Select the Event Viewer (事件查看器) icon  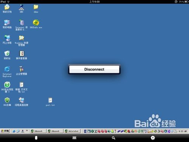pos(22,55)
